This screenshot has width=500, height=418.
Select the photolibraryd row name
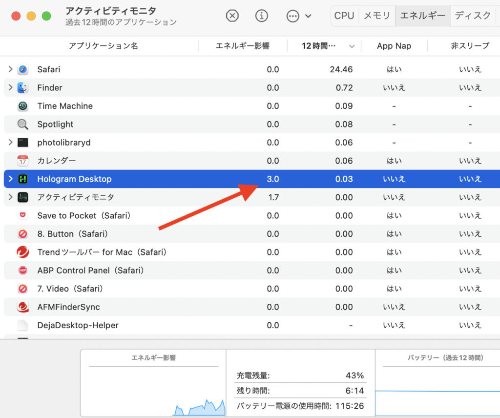coord(64,142)
